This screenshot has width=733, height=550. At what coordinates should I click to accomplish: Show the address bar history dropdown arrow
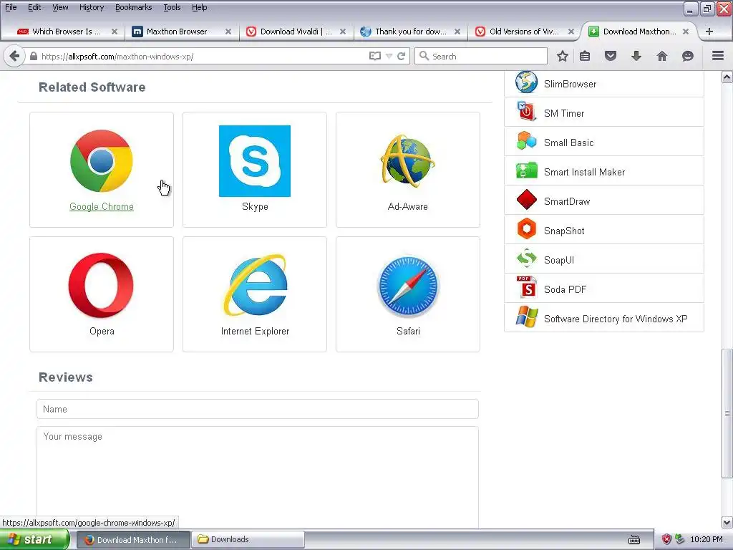pyautogui.click(x=389, y=56)
